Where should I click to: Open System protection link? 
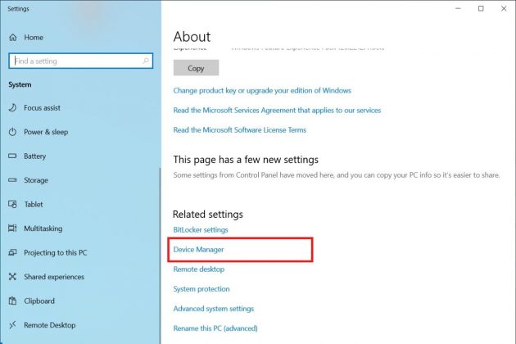point(201,289)
